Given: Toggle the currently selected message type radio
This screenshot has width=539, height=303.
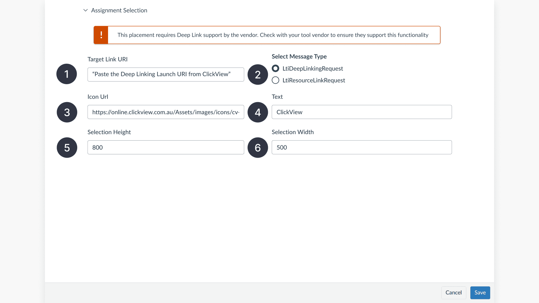Looking at the screenshot, I should click(275, 68).
